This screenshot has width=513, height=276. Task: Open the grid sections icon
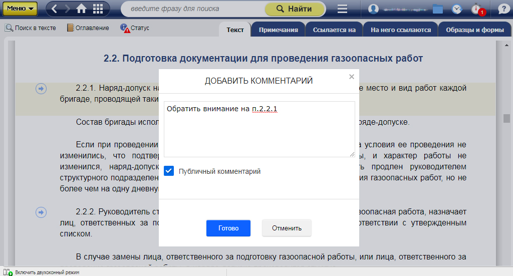click(x=98, y=9)
